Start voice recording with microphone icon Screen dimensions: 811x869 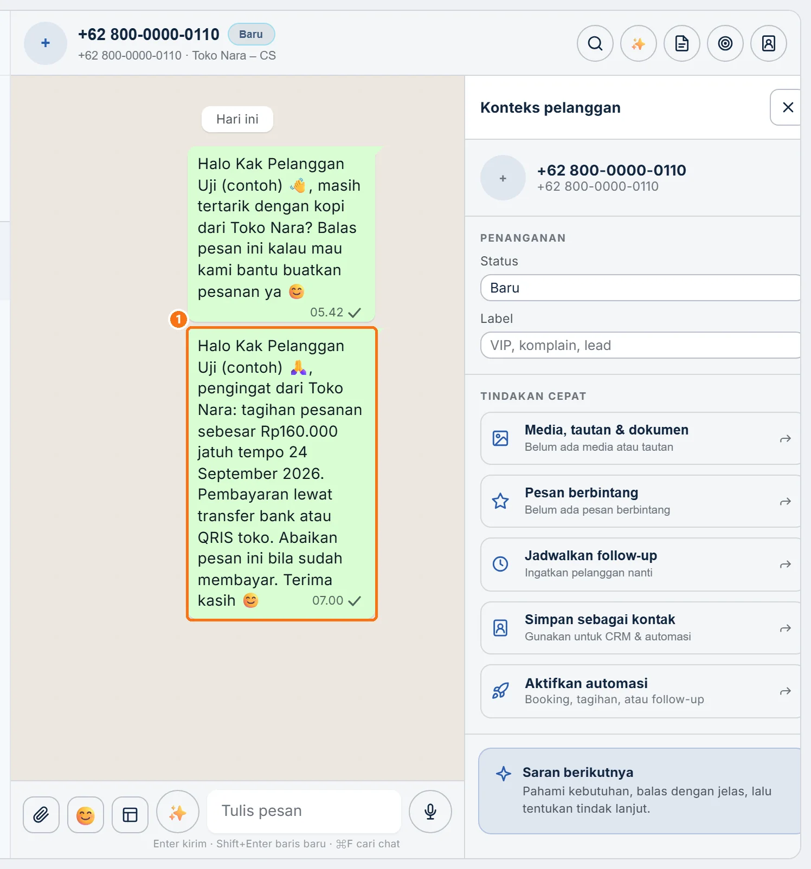(430, 812)
